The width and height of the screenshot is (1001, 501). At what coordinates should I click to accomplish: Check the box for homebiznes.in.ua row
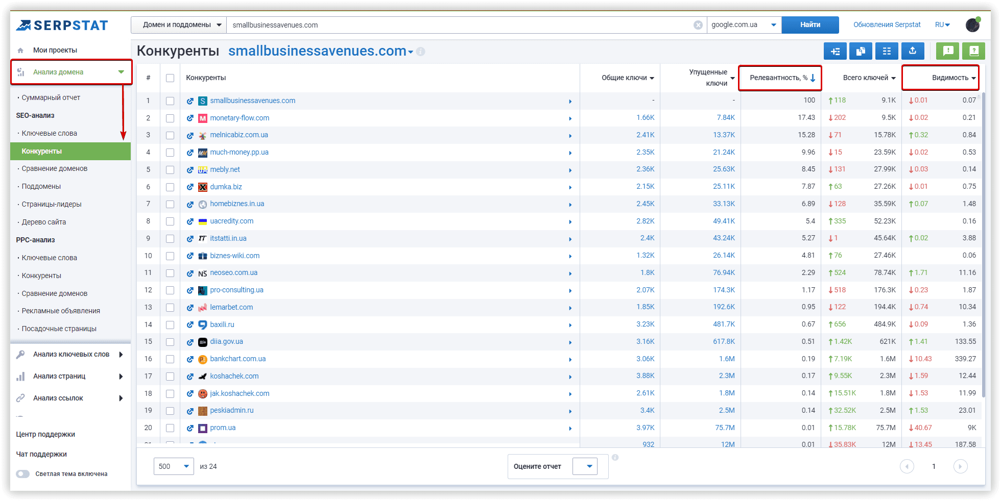click(x=170, y=205)
